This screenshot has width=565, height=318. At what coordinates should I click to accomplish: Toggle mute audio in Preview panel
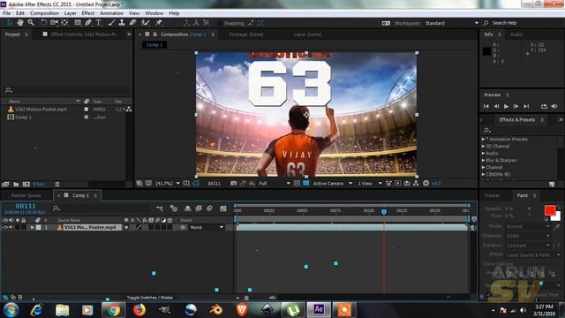pyautogui.click(x=554, y=106)
